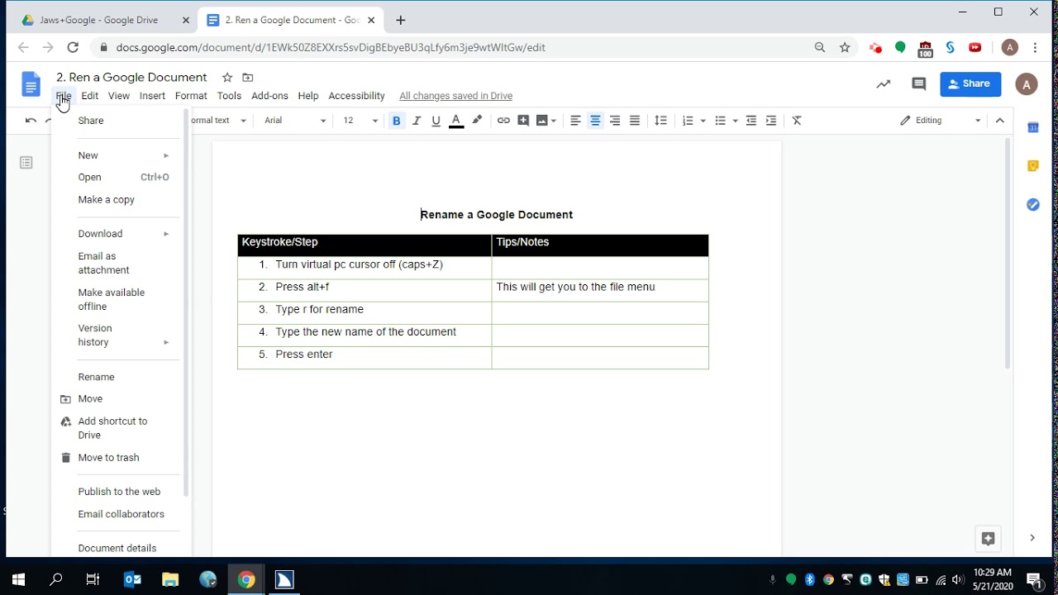1058x595 pixels.
Task: Open the text color picker
Action: coord(456,121)
